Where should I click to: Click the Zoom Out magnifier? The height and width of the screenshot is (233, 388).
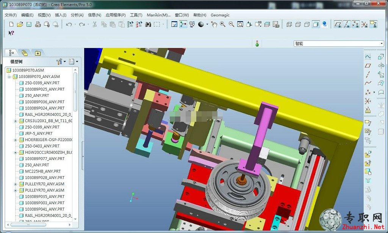(232, 24)
